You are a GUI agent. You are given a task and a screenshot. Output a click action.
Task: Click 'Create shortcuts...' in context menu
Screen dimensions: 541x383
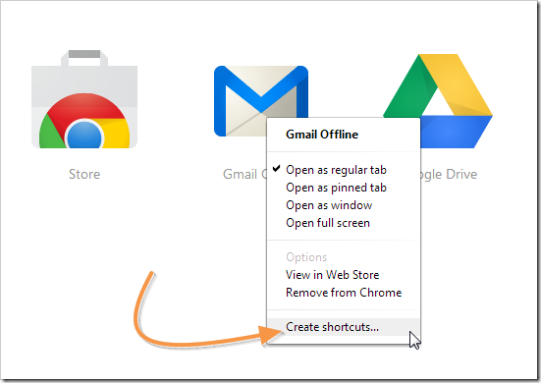(344, 327)
